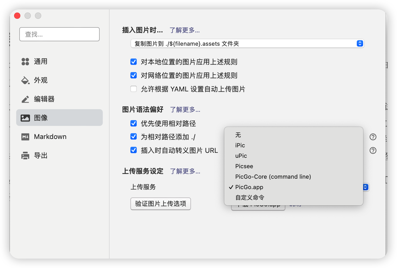Click the help question mark beside 为相对路径添加 ./

(373, 137)
